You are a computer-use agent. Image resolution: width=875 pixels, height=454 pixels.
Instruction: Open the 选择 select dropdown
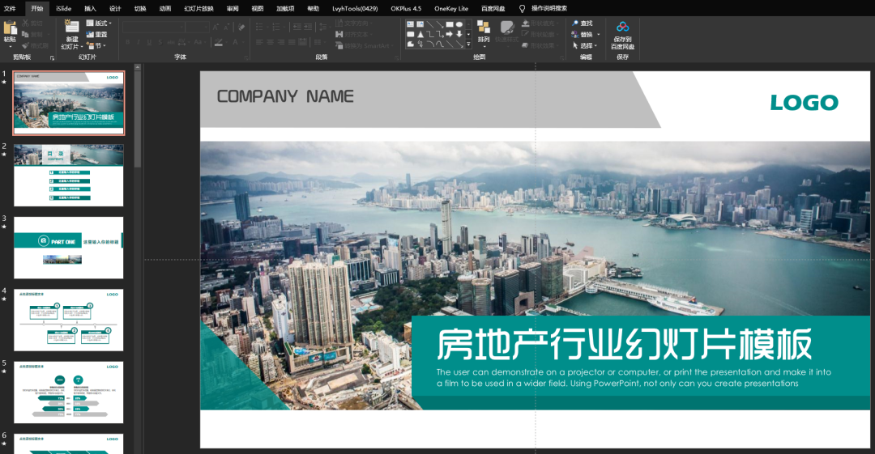point(584,46)
